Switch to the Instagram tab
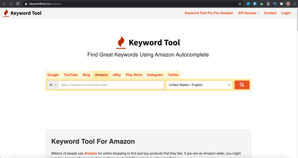The image size is (298, 158). click(x=155, y=75)
